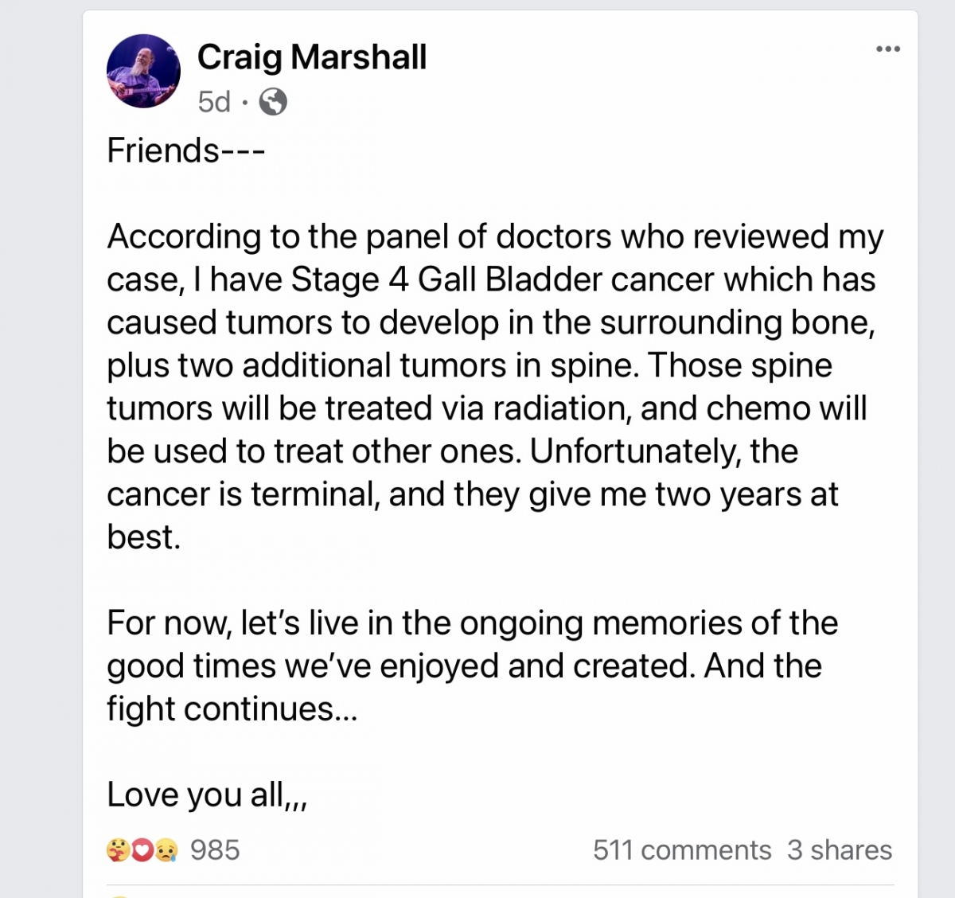This screenshot has width=955, height=898.
Task: Click the globe public audience icon
Action: point(273,103)
